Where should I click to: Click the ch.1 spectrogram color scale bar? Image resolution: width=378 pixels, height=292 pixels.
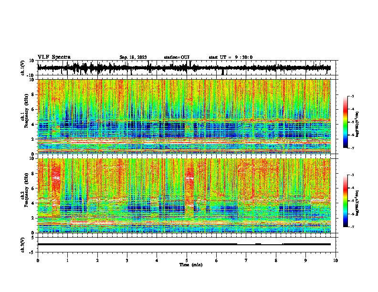346,122
